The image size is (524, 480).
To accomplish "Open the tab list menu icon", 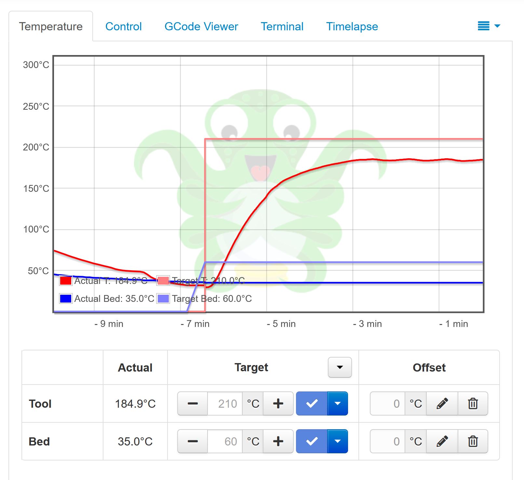I will tap(489, 26).
